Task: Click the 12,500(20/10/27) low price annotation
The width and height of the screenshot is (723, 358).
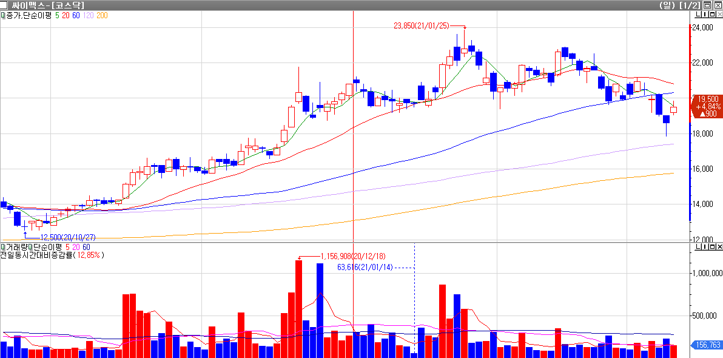Action: 68,237
